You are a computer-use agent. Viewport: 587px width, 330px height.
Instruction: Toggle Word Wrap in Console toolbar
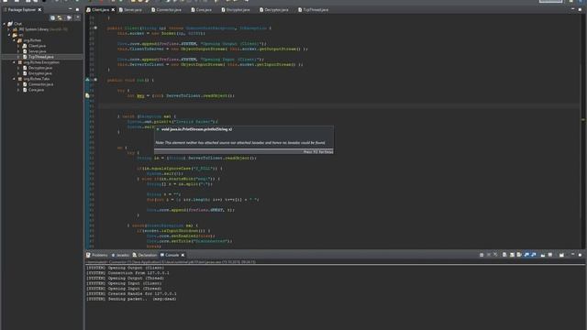[x=519, y=255]
